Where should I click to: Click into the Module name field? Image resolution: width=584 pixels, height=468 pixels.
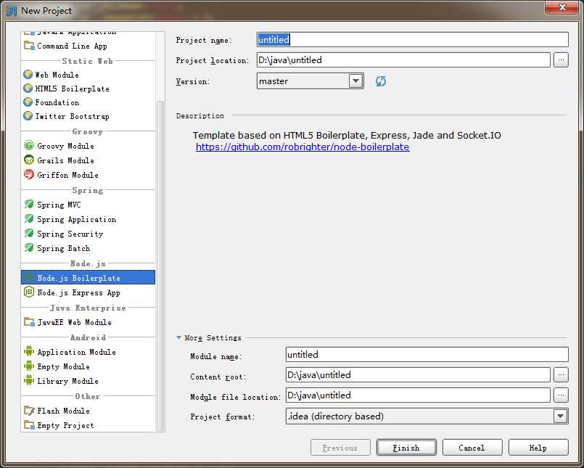click(427, 354)
